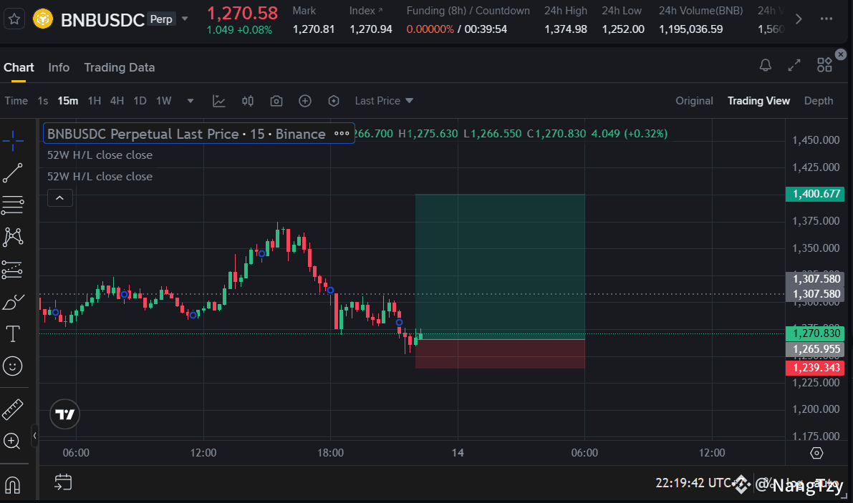Screen dimensions: 853x503
Task: Toggle the magnet snap mode
Action: pyautogui.click(x=12, y=485)
